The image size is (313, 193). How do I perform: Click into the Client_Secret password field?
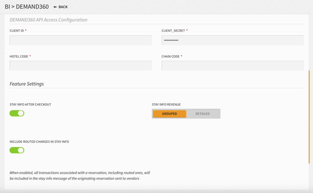click(233, 40)
